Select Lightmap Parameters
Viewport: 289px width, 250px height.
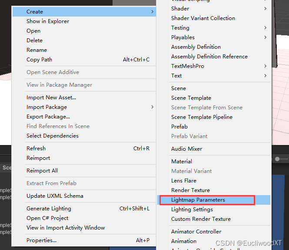[214, 200]
